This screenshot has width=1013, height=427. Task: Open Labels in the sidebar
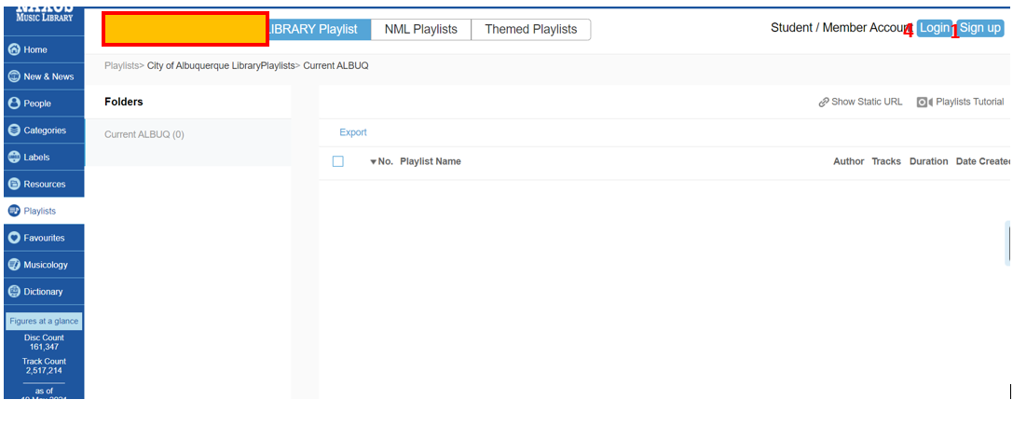click(44, 157)
